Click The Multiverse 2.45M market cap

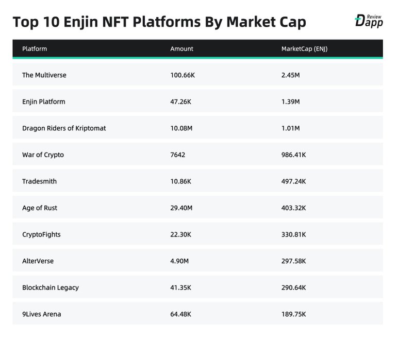(291, 75)
